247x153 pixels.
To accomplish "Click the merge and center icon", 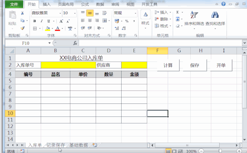I will tap(105, 20).
